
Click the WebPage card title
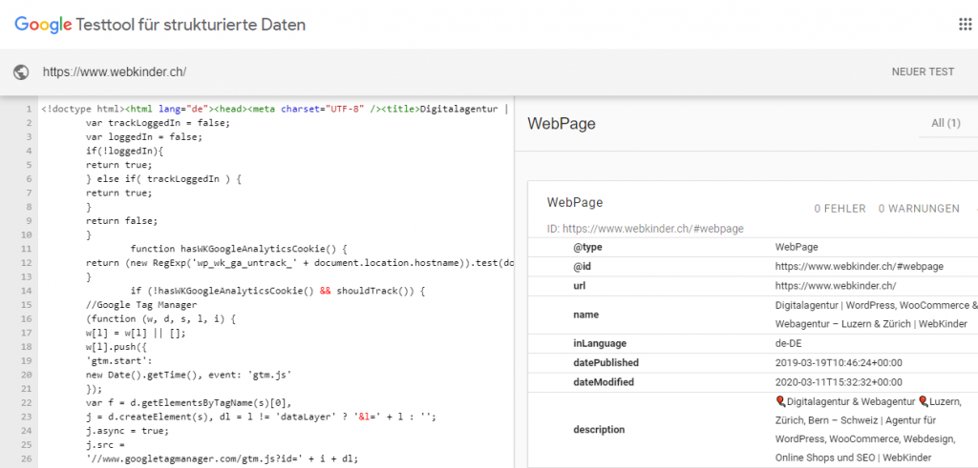point(574,202)
